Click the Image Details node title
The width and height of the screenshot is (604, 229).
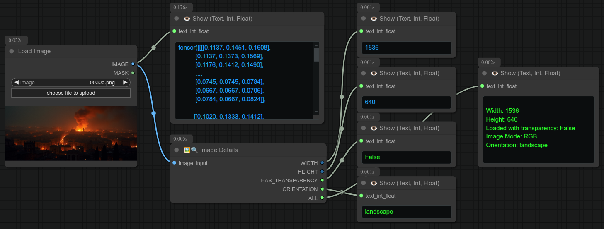[218, 150]
